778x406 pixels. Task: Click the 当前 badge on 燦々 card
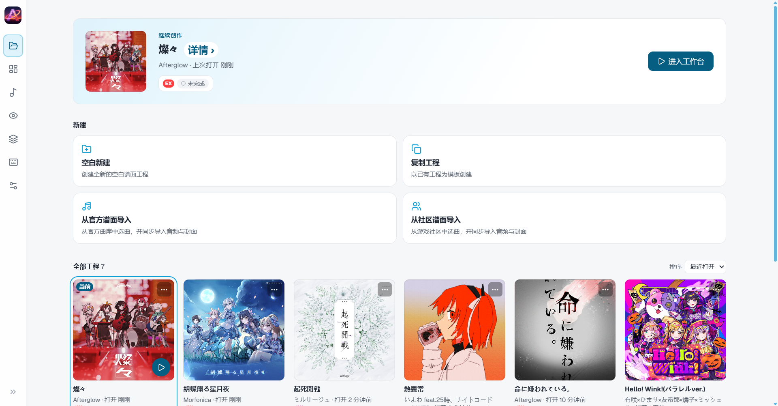(x=85, y=287)
